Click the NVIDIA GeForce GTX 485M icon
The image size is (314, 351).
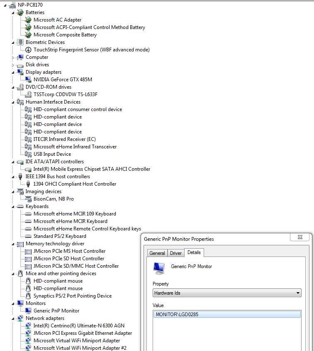tap(28, 80)
